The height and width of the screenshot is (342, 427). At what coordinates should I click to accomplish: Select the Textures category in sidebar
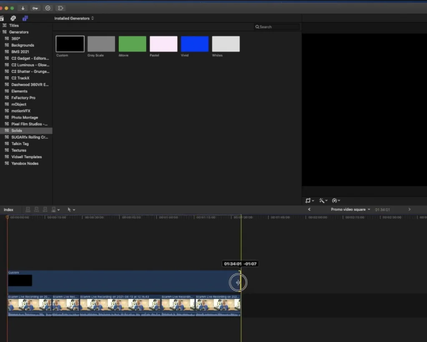pyautogui.click(x=19, y=150)
